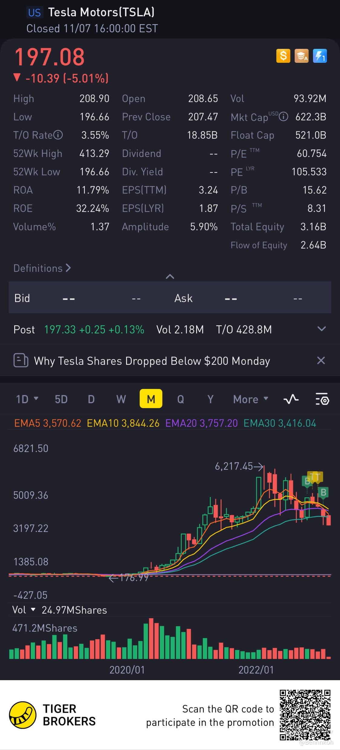Open the Definitions link
This screenshot has height=750, width=340.
(42, 268)
